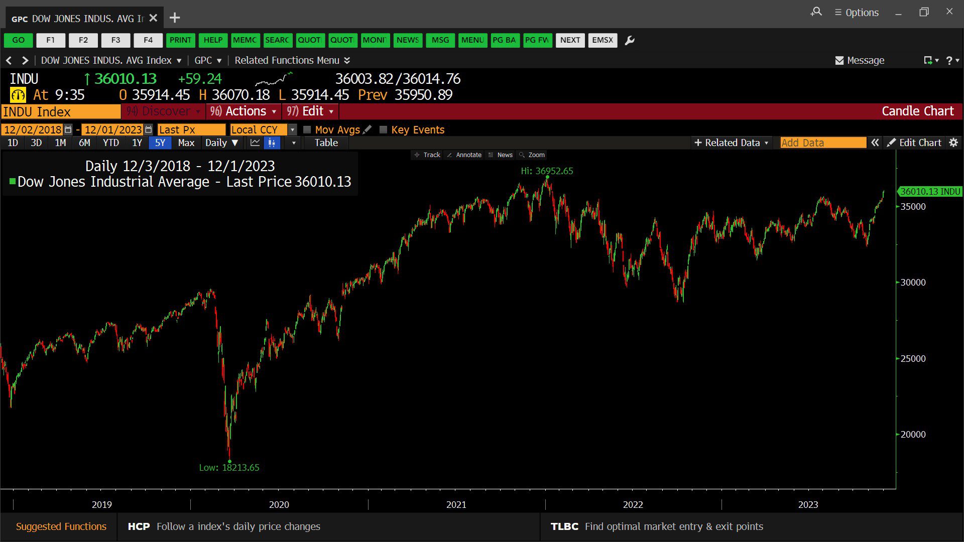
Task: Select the candle chart style icon
Action: click(272, 143)
